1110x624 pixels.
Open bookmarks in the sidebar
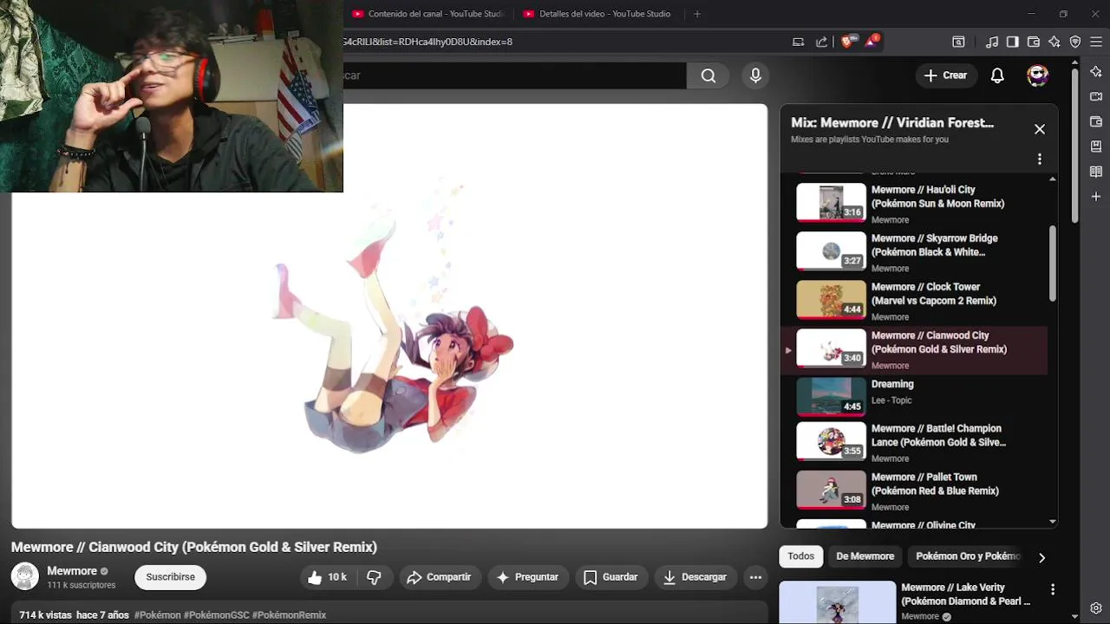1096,146
